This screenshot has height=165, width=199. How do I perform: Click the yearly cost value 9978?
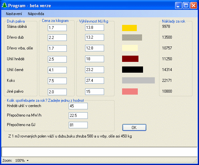point(166,27)
